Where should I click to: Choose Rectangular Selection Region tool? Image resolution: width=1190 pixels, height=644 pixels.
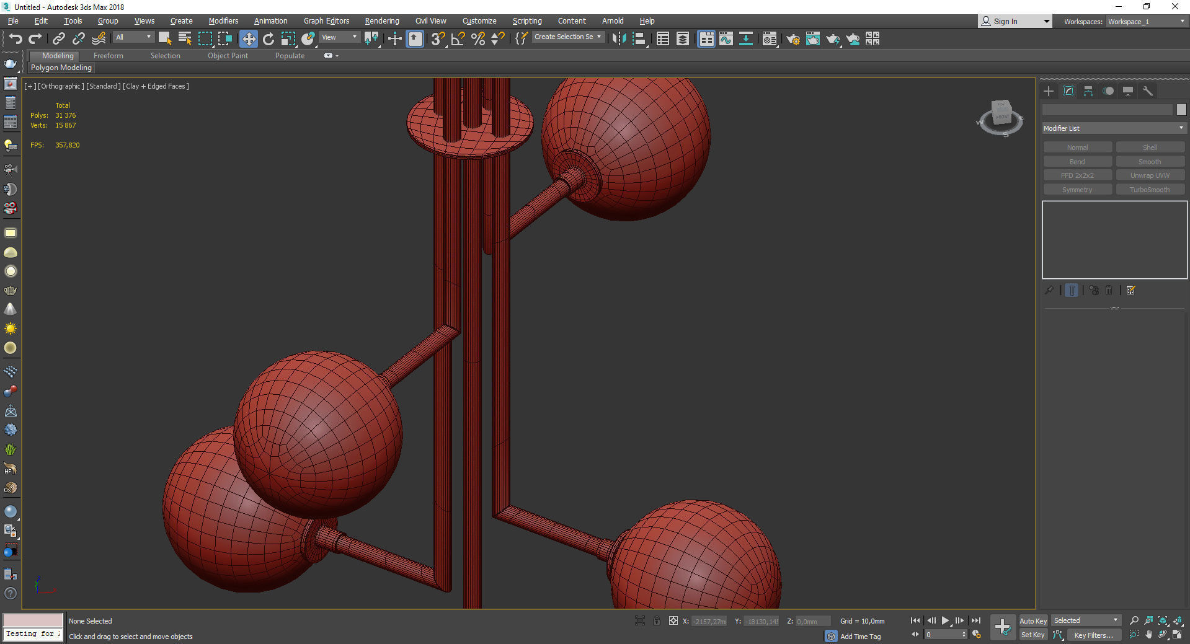pos(205,39)
